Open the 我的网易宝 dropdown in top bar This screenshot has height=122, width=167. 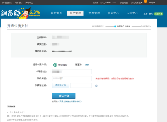coord(137,3)
